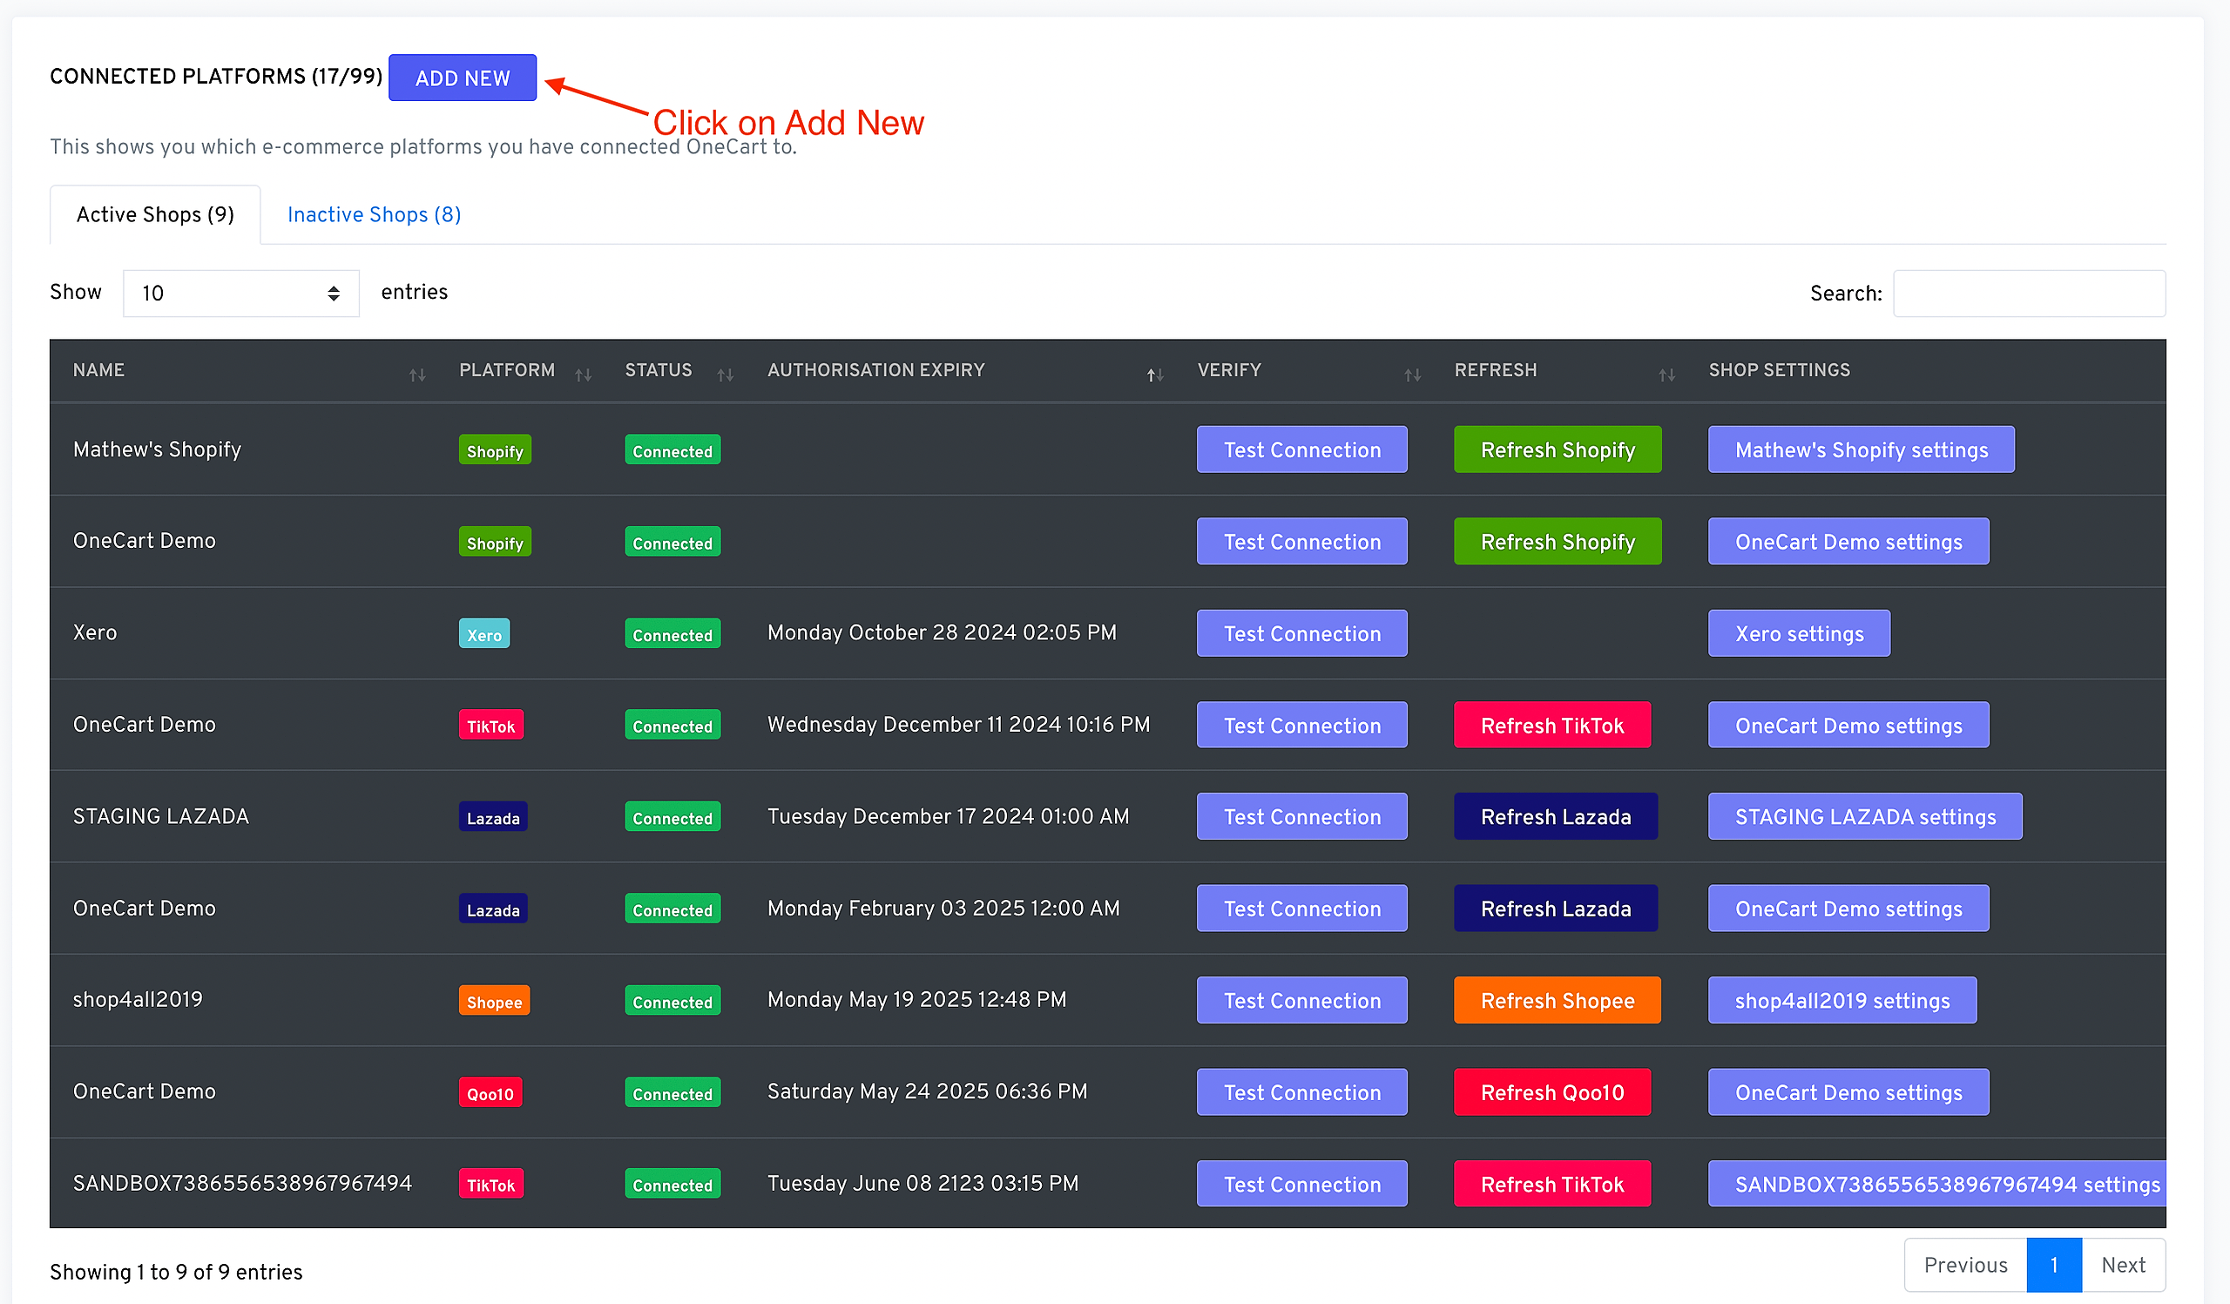Sort table by Name column arrows
2230x1304 pixels.
point(416,375)
